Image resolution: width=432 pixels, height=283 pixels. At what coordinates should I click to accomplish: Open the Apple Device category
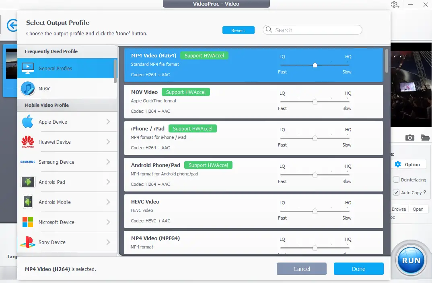[68, 122]
